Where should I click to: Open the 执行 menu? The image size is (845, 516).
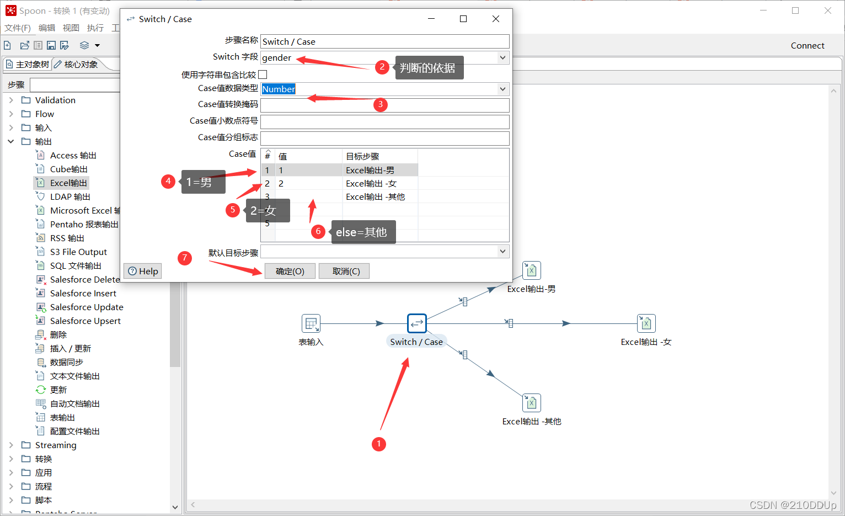tap(95, 28)
